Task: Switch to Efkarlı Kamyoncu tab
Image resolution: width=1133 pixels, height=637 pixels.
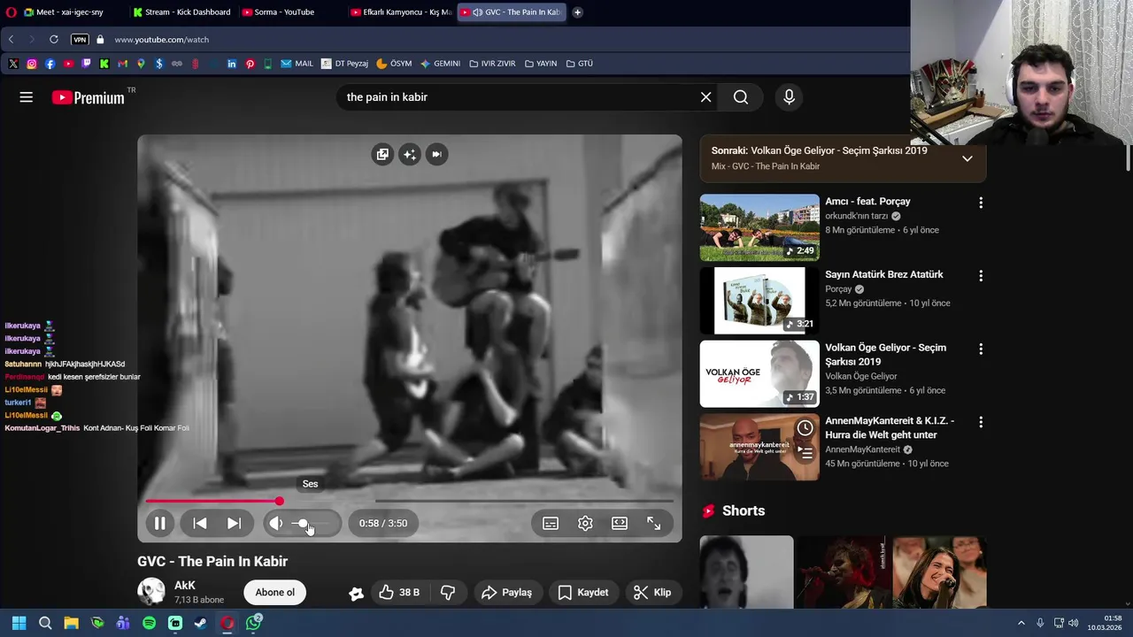Action: [x=403, y=12]
